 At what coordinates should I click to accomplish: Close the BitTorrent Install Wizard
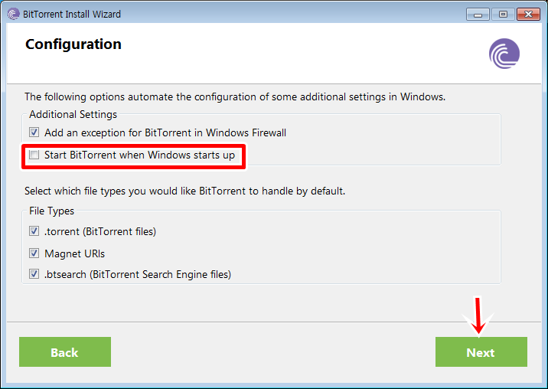tap(528, 15)
